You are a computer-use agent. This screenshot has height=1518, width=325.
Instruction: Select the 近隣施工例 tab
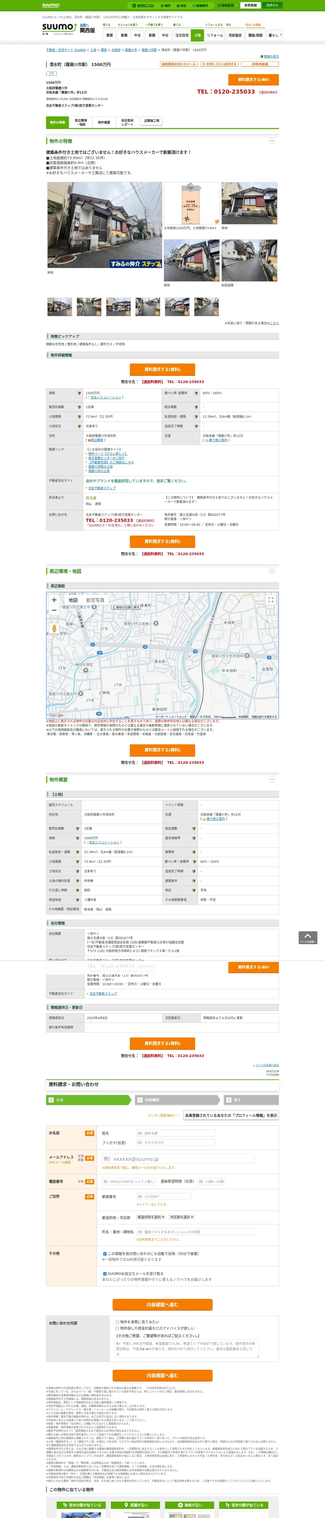point(152,121)
